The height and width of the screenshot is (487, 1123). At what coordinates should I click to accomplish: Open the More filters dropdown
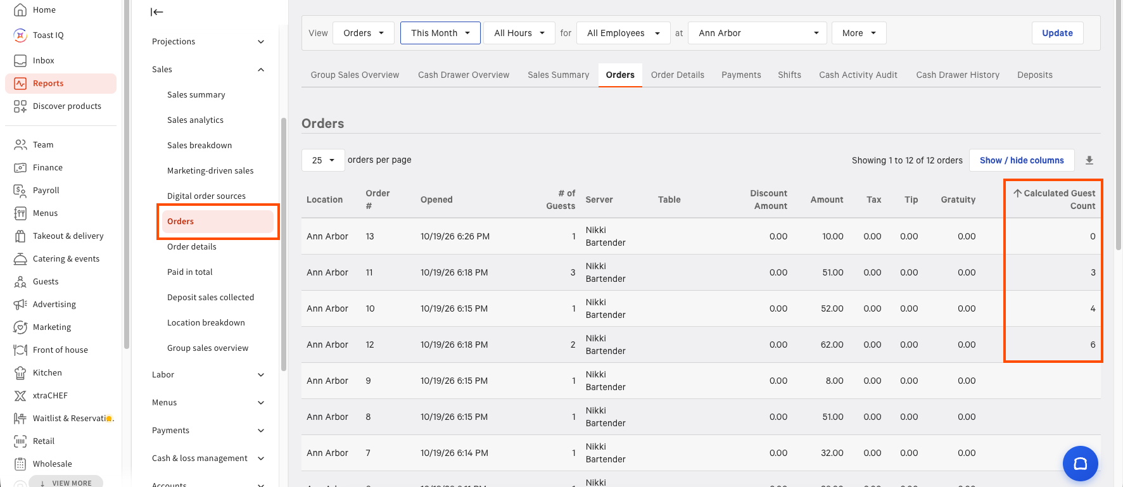[859, 33]
